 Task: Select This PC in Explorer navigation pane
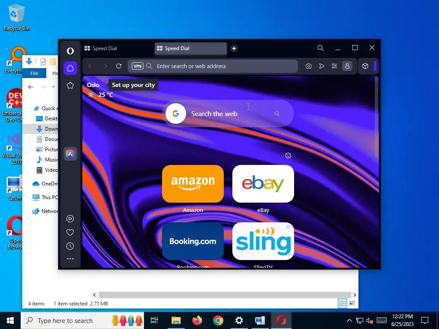(45, 197)
